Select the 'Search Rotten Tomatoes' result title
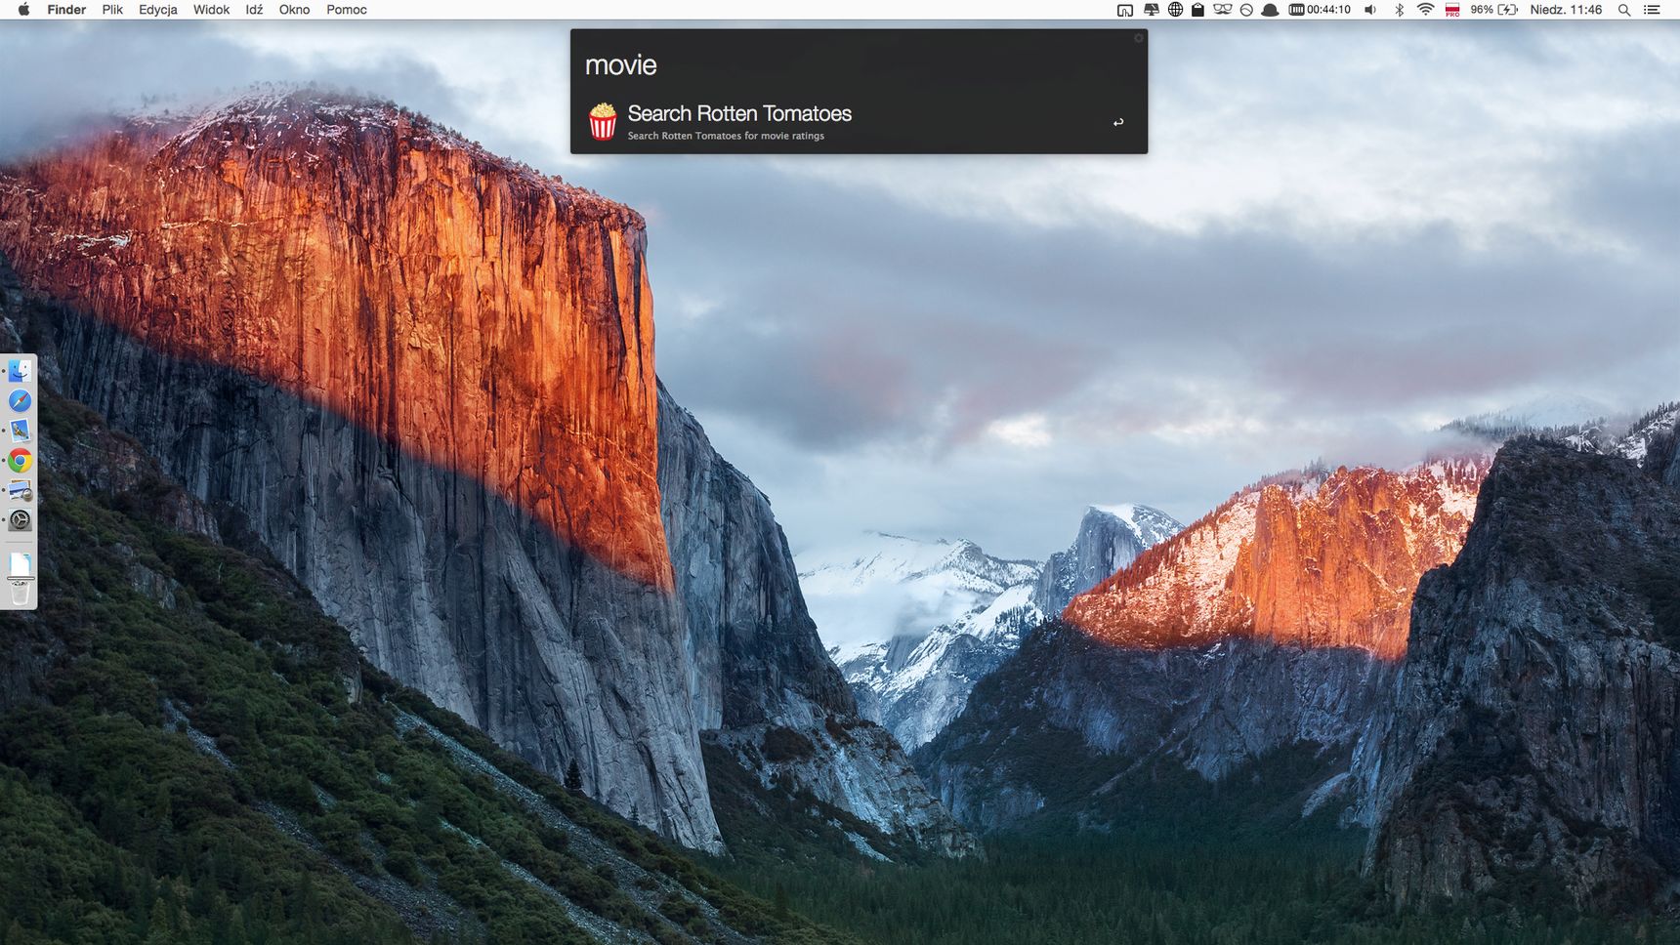 pyautogui.click(x=739, y=113)
